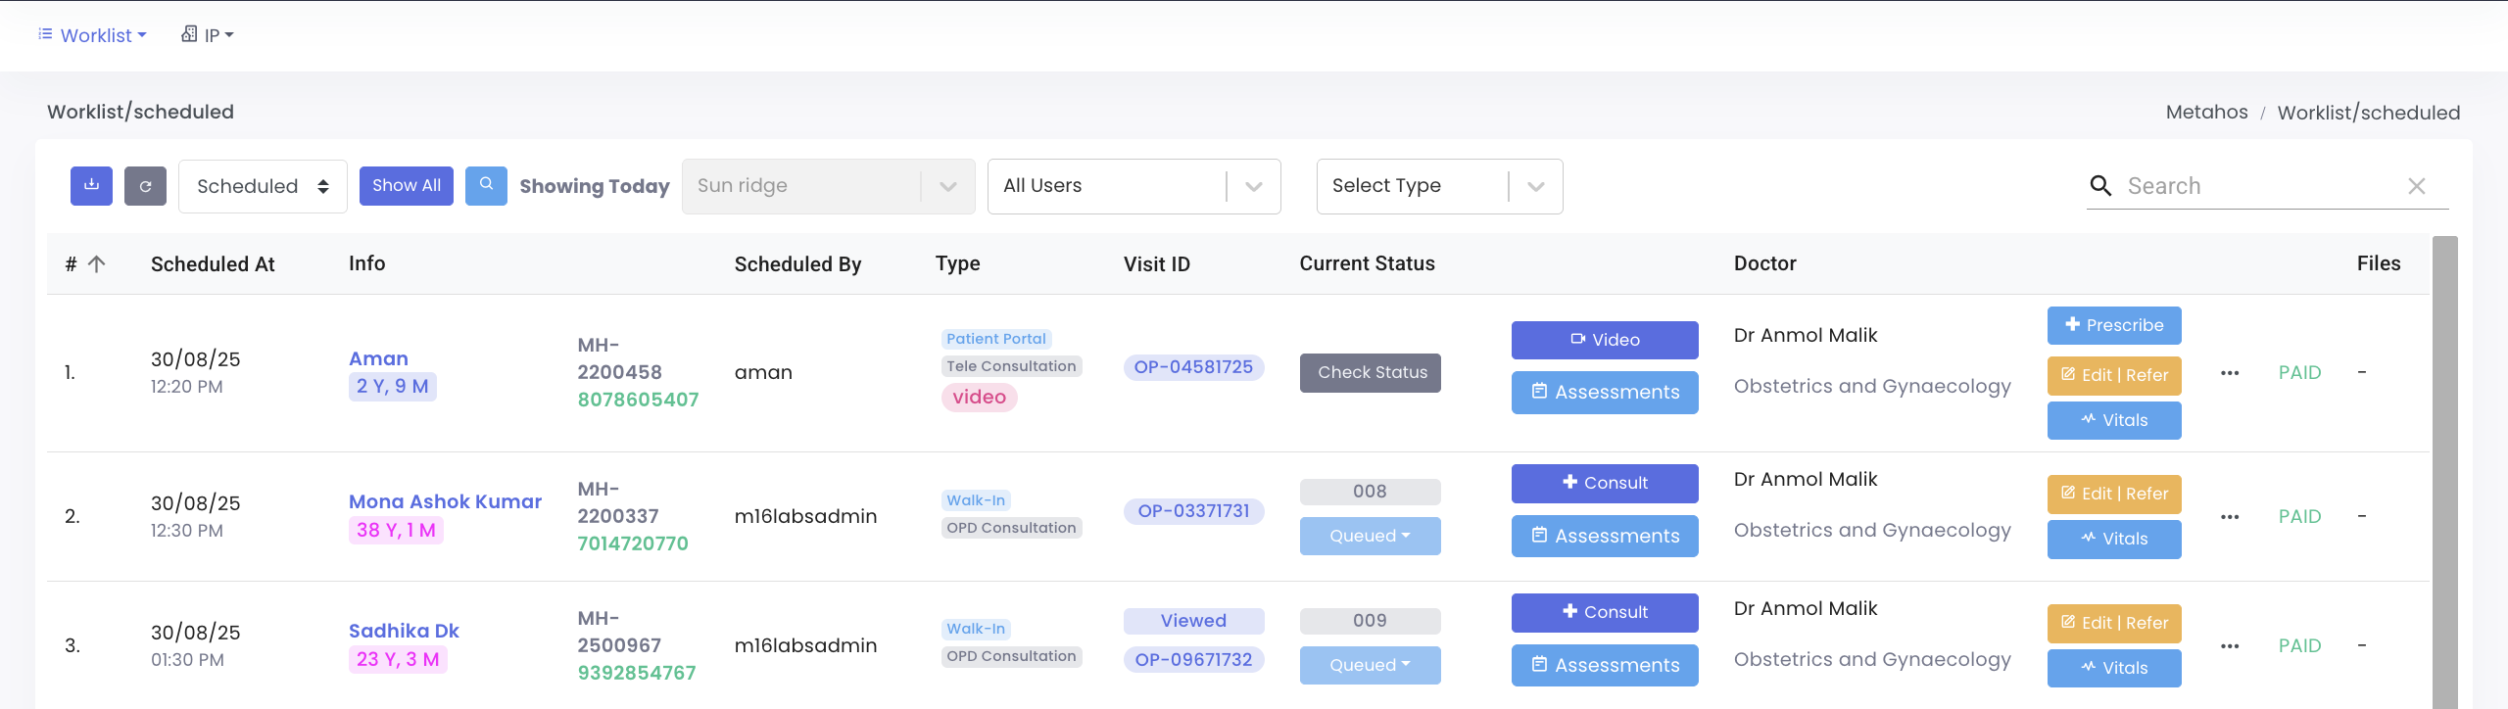Open the Worklist menu
The width and height of the screenshot is (2508, 709).
93,35
